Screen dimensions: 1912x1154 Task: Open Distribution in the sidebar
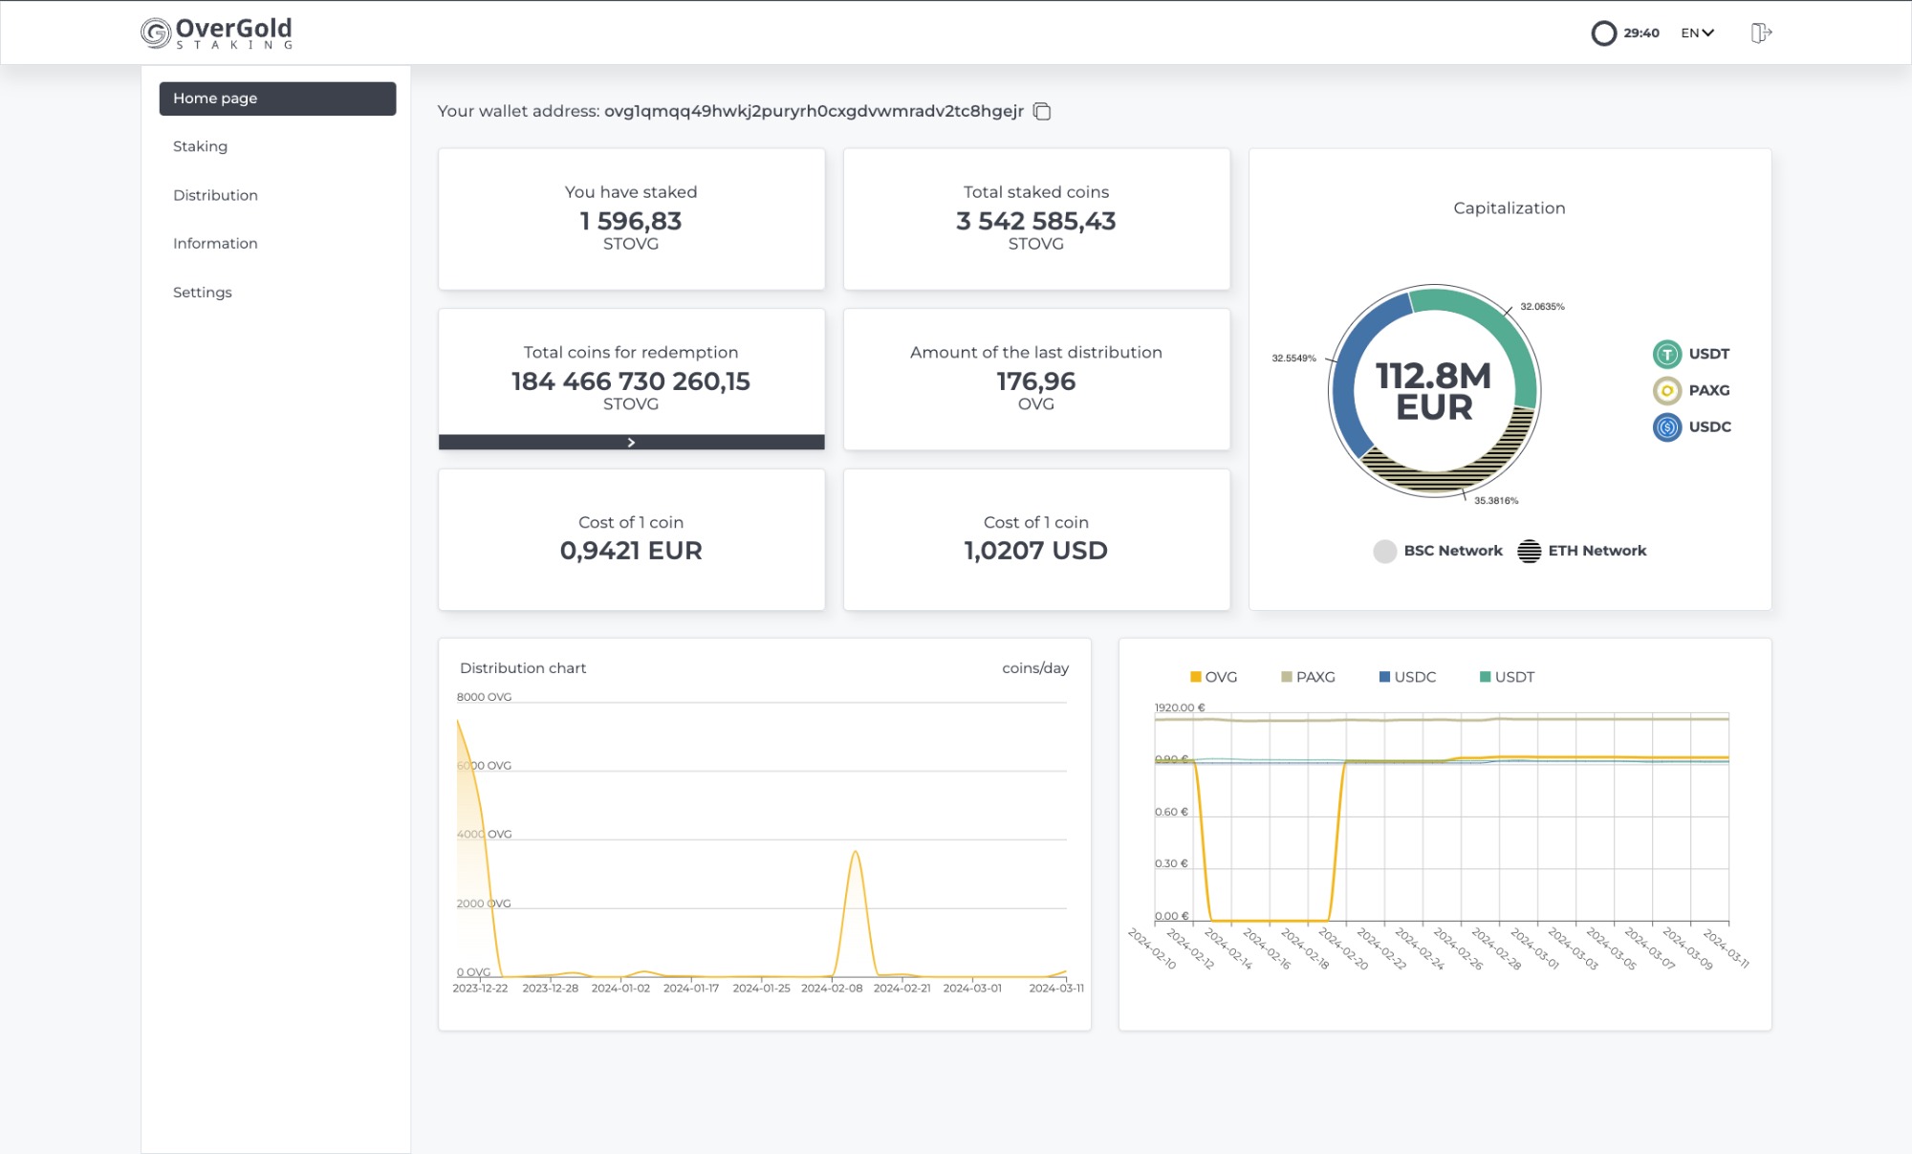coord(215,195)
